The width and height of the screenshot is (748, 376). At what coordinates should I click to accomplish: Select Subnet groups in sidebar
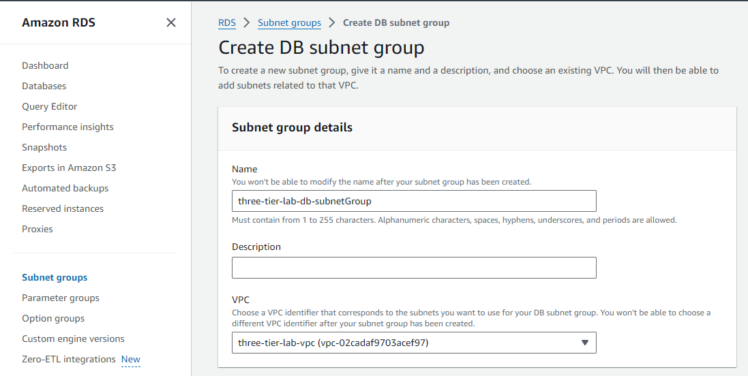tap(55, 277)
